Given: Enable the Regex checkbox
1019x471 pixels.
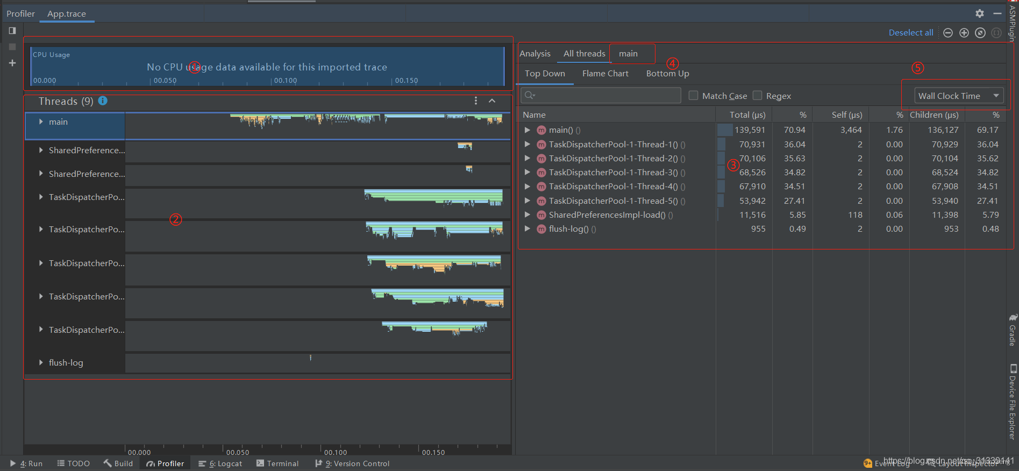Looking at the screenshot, I should pos(758,96).
